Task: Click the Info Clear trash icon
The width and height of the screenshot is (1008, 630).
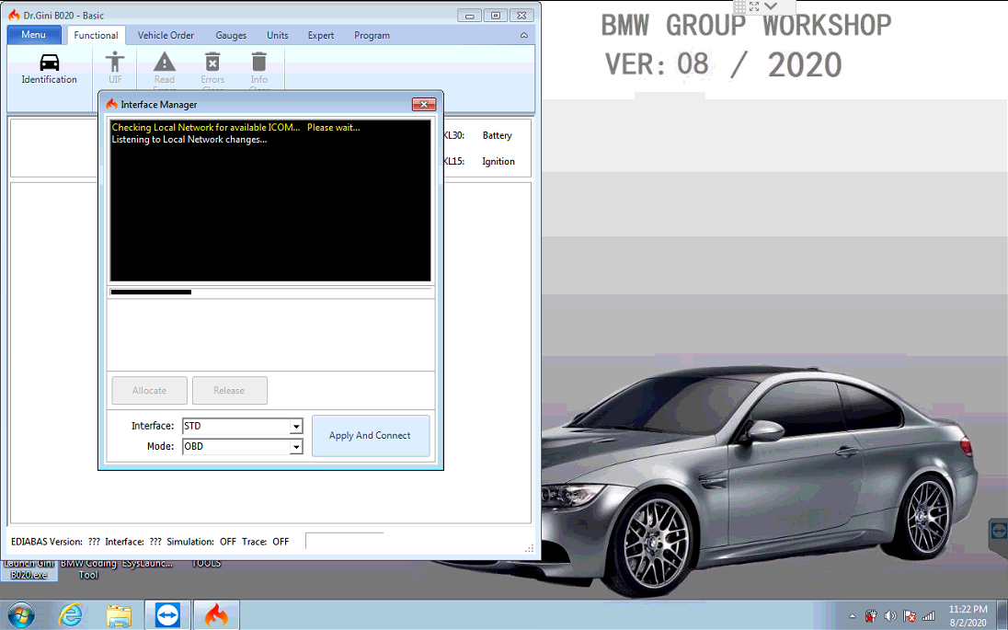Action: (259, 62)
